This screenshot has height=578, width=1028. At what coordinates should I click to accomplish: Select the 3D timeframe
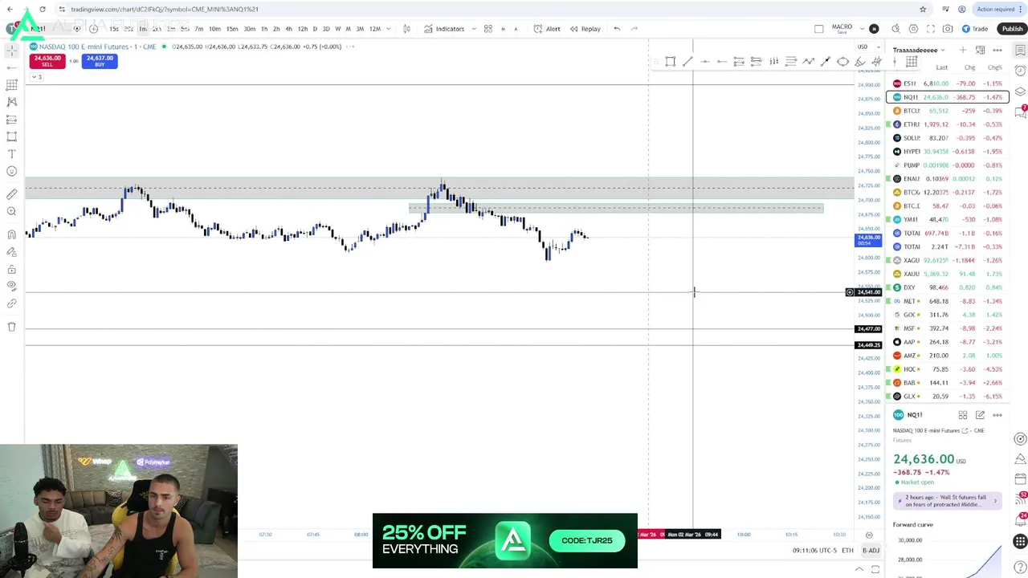click(x=326, y=29)
